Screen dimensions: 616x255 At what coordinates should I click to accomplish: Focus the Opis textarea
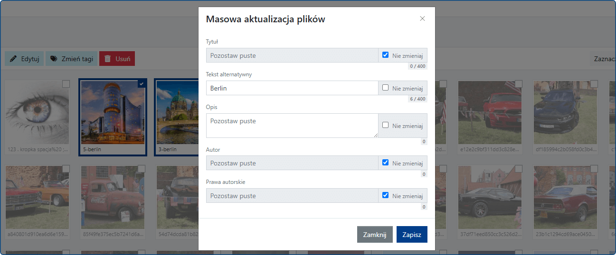coord(292,126)
